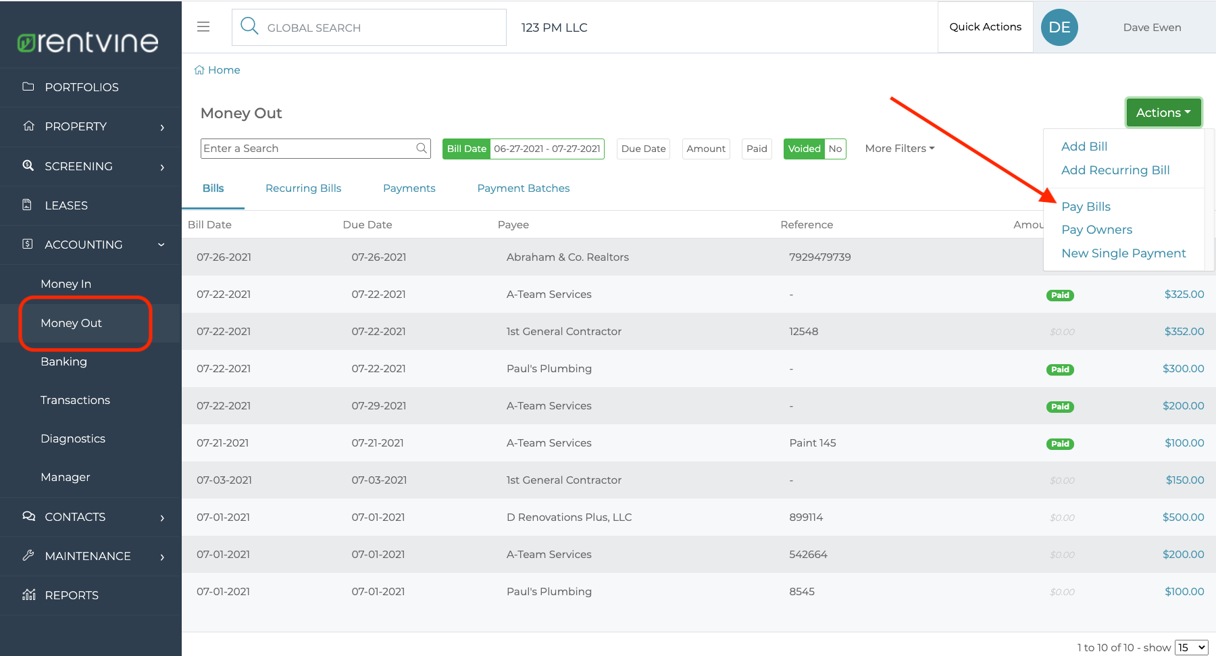Screen dimensions: 1216x656
Task: Click the Home breadcrumb link
Action: click(x=224, y=70)
